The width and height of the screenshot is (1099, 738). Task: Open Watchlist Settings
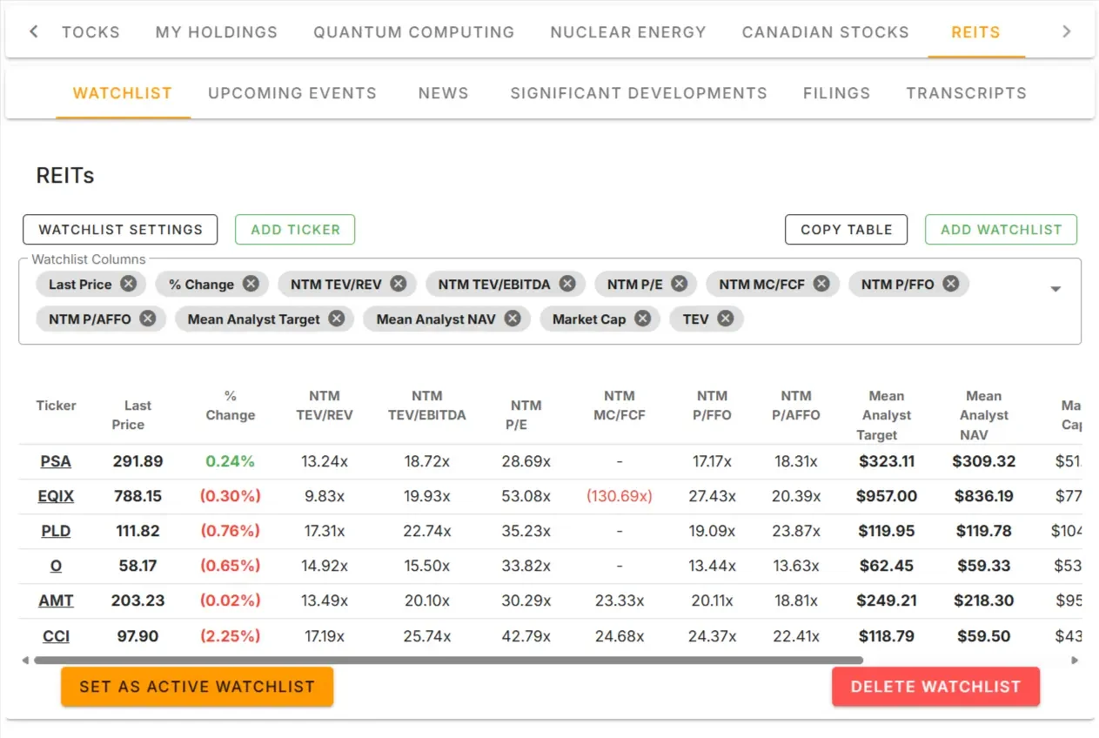click(120, 230)
